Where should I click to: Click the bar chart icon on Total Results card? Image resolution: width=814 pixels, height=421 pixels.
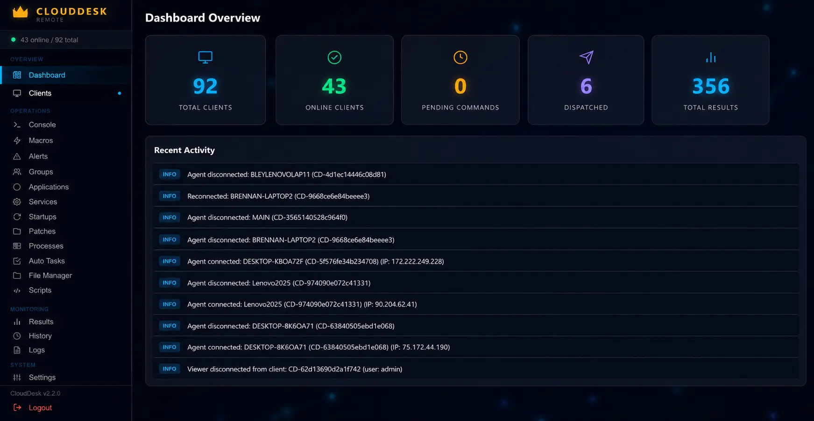[711, 57]
